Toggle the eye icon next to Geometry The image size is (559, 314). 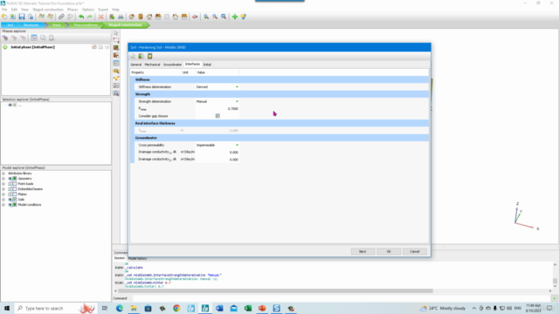(x=10, y=178)
